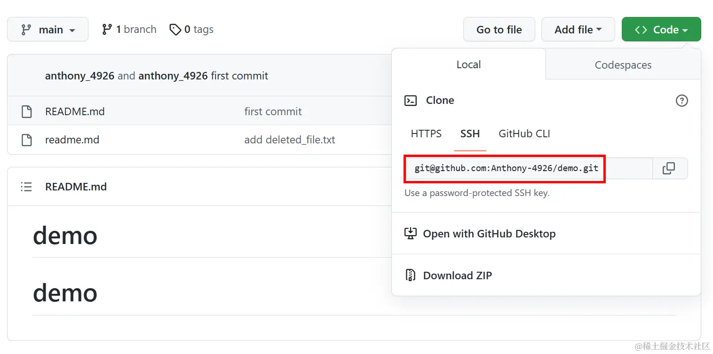Select the SSH clone option
The image size is (713, 354).
(470, 134)
